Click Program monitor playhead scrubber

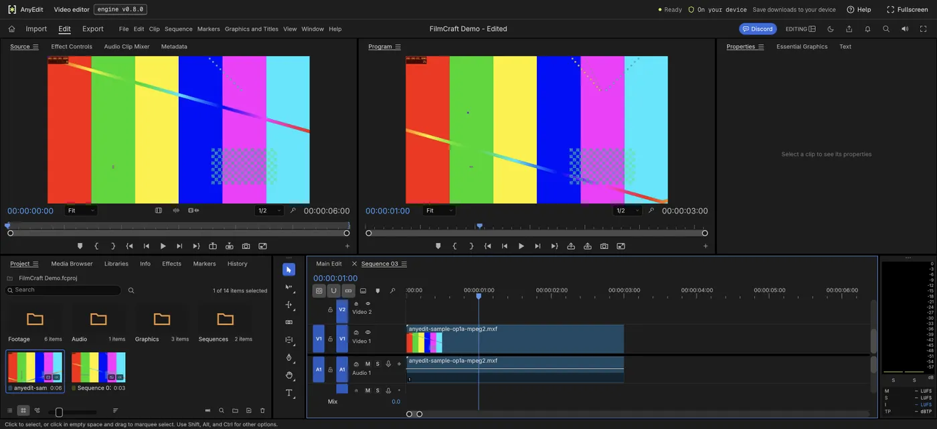pyautogui.click(x=479, y=226)
